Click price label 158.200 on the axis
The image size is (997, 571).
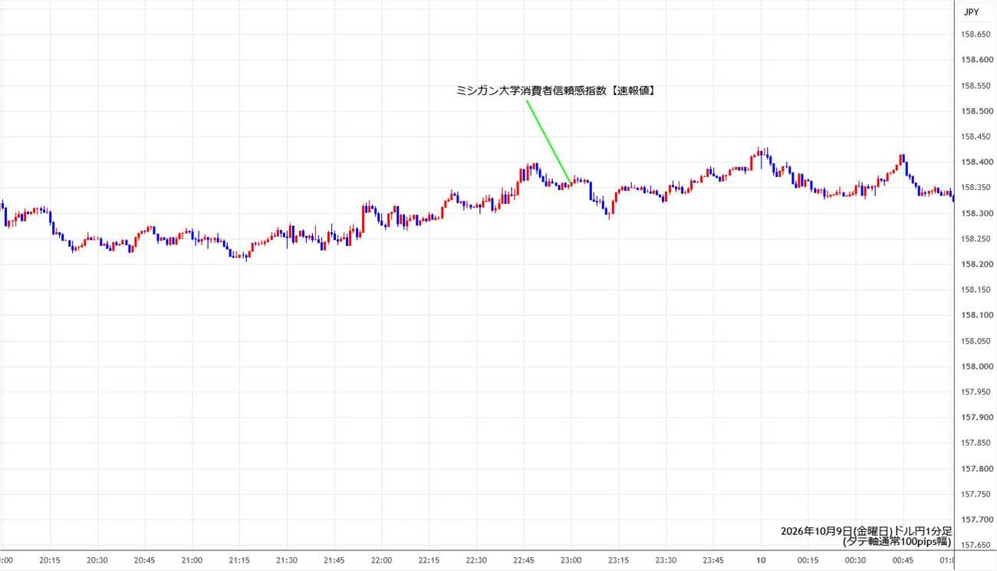pos(976,264)
